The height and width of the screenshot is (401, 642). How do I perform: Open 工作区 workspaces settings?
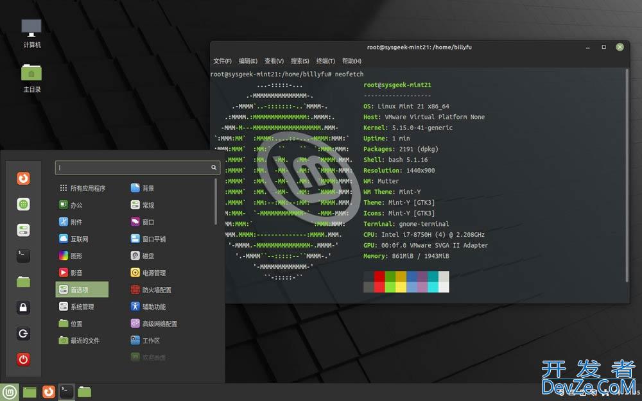145,341
